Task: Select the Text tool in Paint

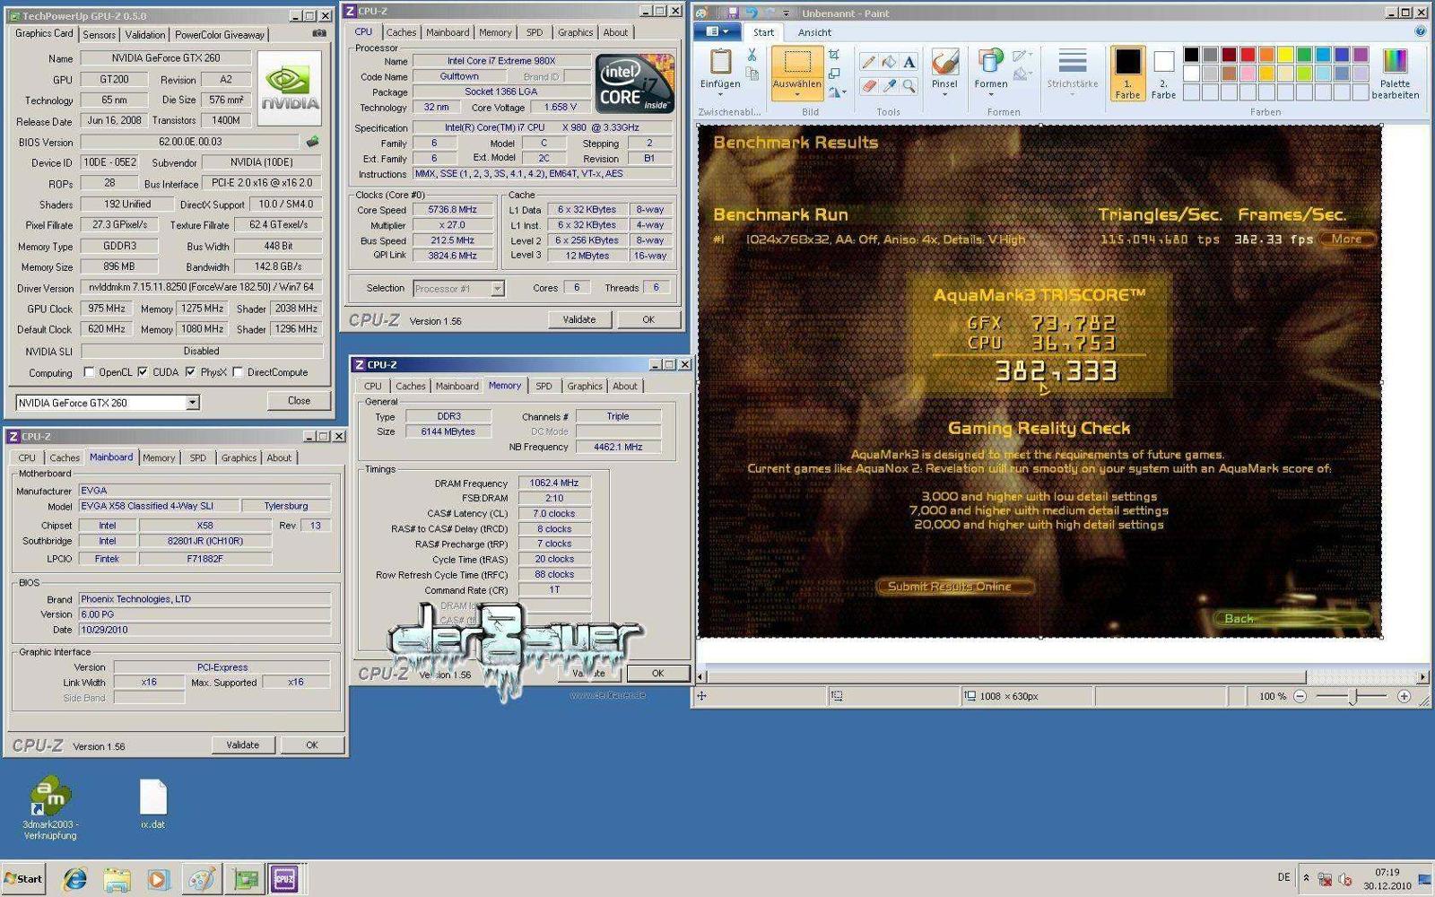Action: [909, 62]
